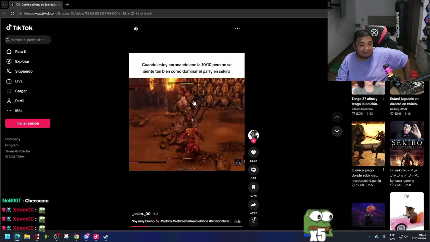Open the Windows Start menu
Image resolution: width=430 pixels, height=242 pixels.
coord(7,237)
